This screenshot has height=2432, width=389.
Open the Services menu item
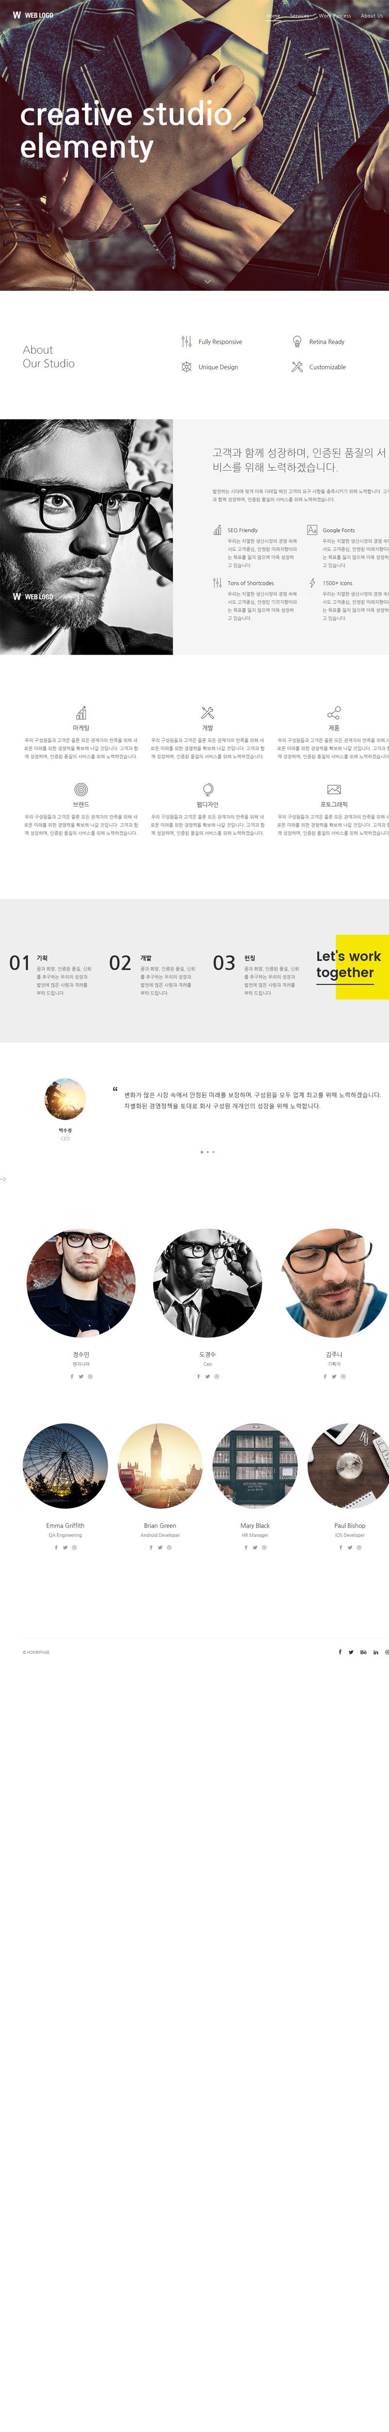(300, 15)
